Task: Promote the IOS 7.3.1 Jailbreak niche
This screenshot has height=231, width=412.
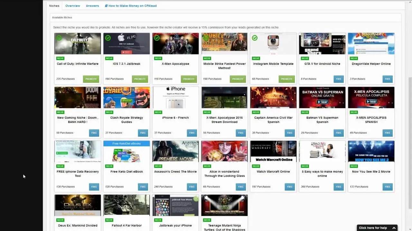Action: tap(140, 79)
